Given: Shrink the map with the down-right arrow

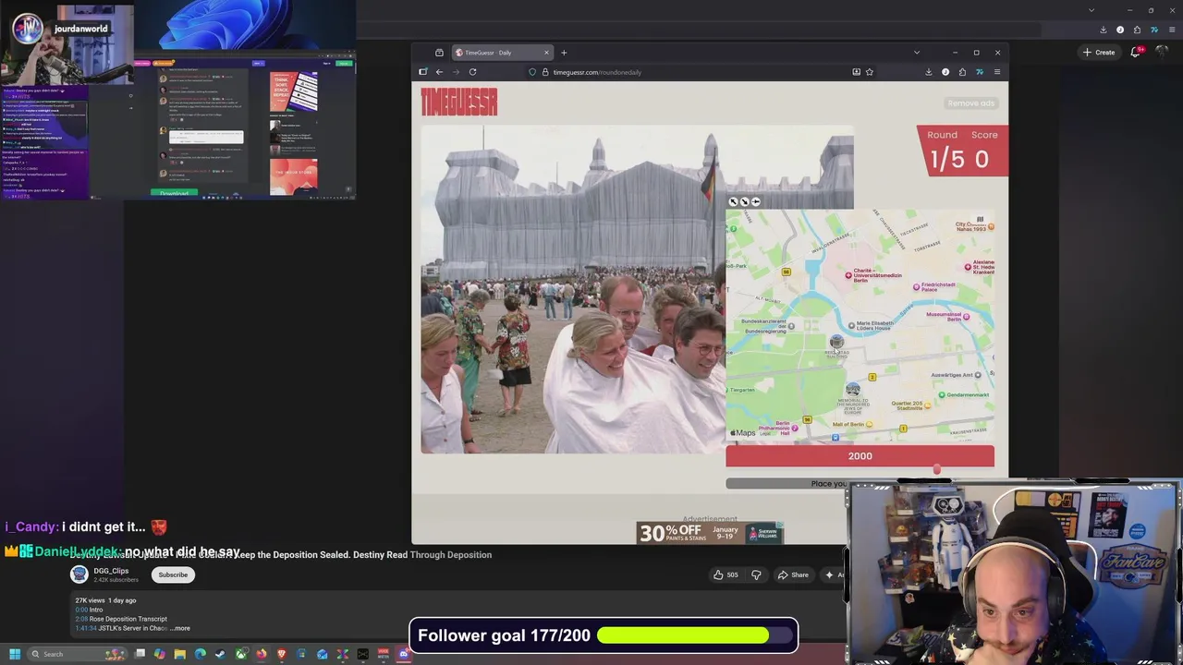Looking at the screenshot, I should click(744, 201).
